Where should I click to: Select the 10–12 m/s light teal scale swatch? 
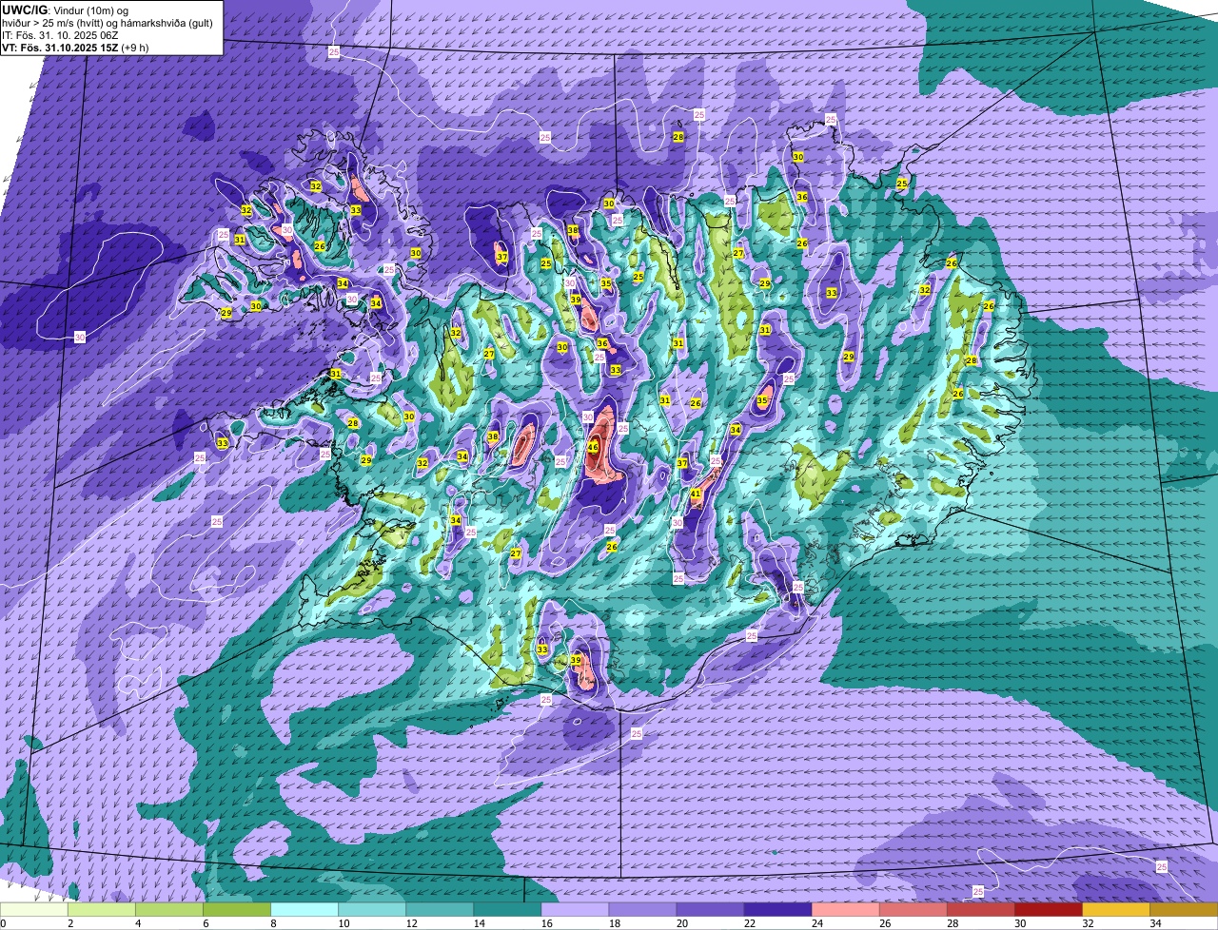pyautogui.click(x=372, y=910)
